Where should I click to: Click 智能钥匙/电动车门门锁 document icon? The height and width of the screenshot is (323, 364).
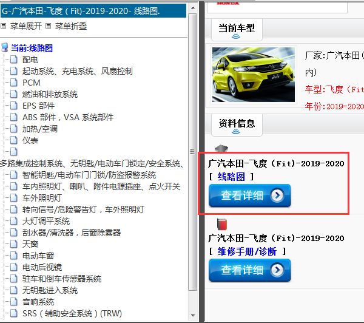[14, 175]
